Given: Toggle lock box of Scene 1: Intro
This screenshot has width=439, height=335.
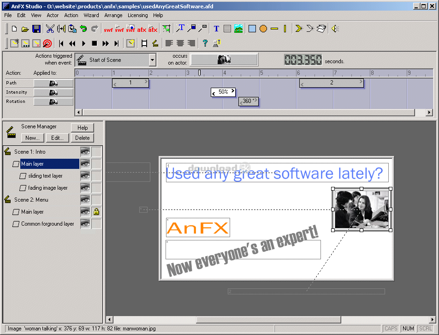Looking at the screenshot, I should 96,152.
